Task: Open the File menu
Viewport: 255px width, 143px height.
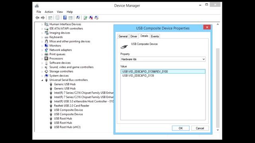Action: 39,12
